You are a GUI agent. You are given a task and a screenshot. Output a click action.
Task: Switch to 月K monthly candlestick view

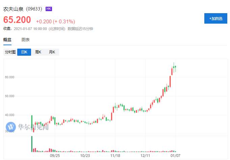click(x=52, y=52)
